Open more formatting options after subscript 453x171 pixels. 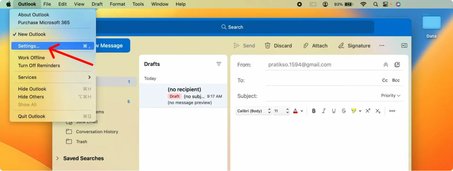click(x=392, y=111)
